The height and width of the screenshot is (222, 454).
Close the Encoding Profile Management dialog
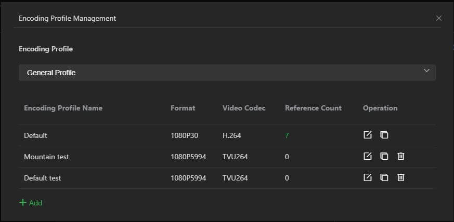tap(438, 18)
